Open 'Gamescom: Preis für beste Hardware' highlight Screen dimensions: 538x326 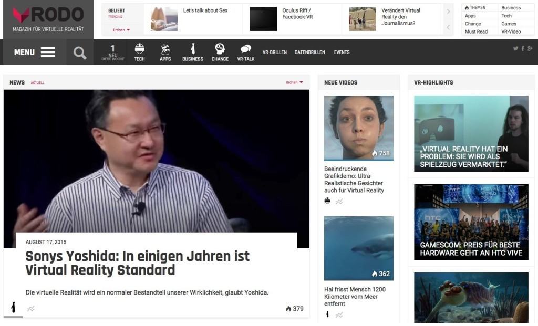(471, 222)
